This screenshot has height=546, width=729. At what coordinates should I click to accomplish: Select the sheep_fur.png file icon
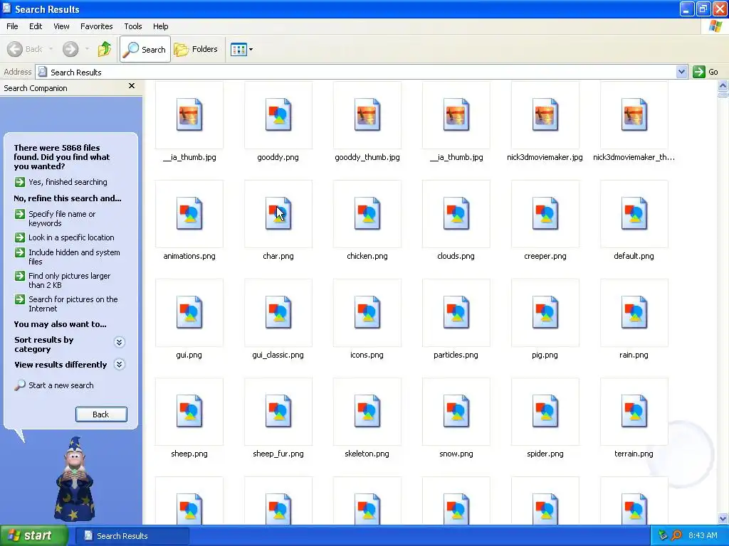[x=278, y=412]
